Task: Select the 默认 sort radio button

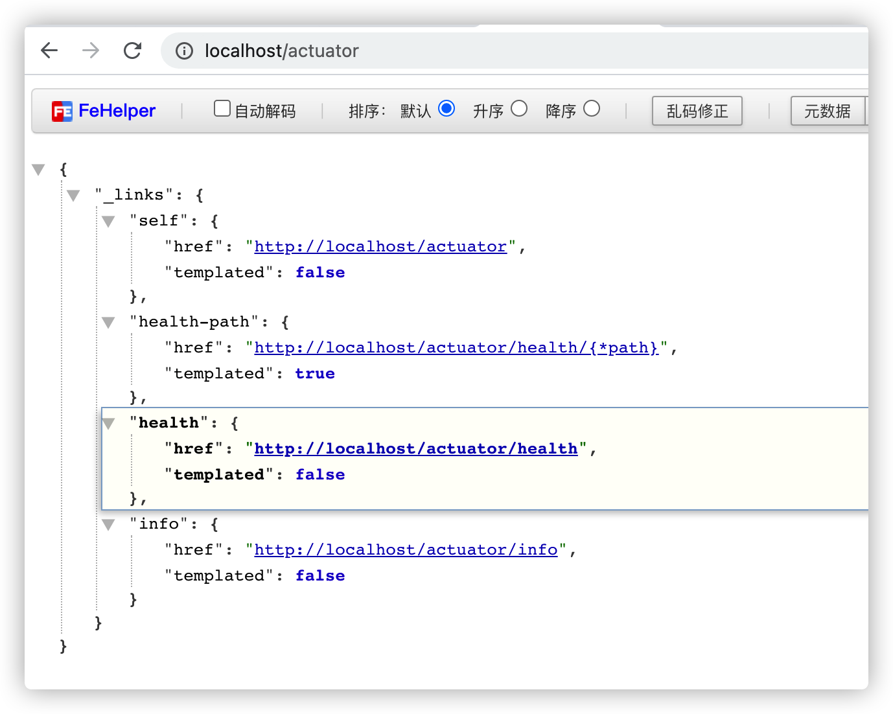Action: click(x=446, y=109)
